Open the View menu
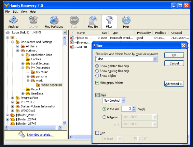The height and width of the screenshot is (147, 193). coord(24,12)
